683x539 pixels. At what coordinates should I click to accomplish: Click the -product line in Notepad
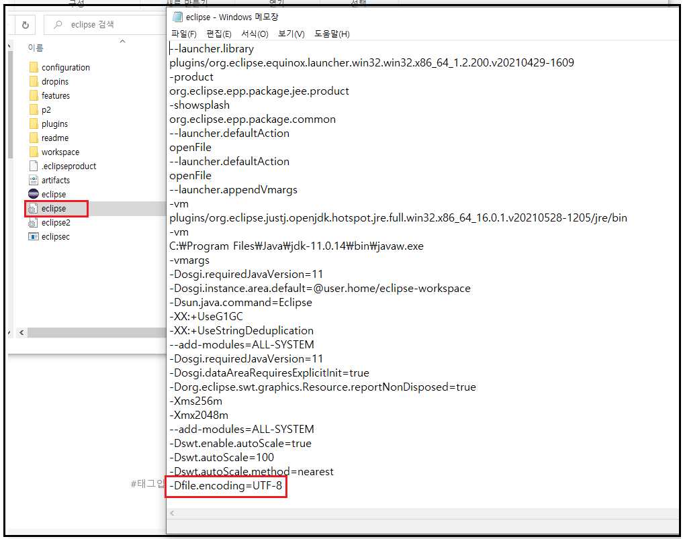191,77
